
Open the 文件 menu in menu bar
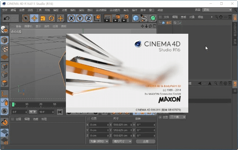5,9
